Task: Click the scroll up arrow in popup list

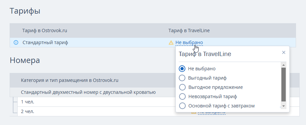Action: click(x=283, y=65)
